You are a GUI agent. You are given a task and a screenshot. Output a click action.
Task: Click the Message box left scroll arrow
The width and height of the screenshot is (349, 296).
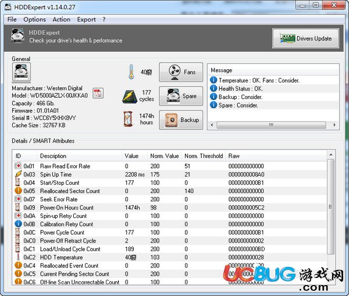tap(212, 125)
